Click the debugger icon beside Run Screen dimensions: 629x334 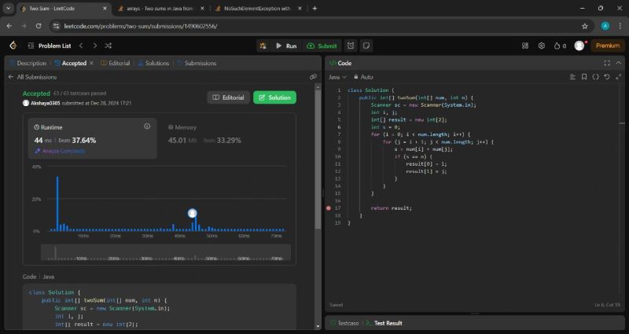263,46
